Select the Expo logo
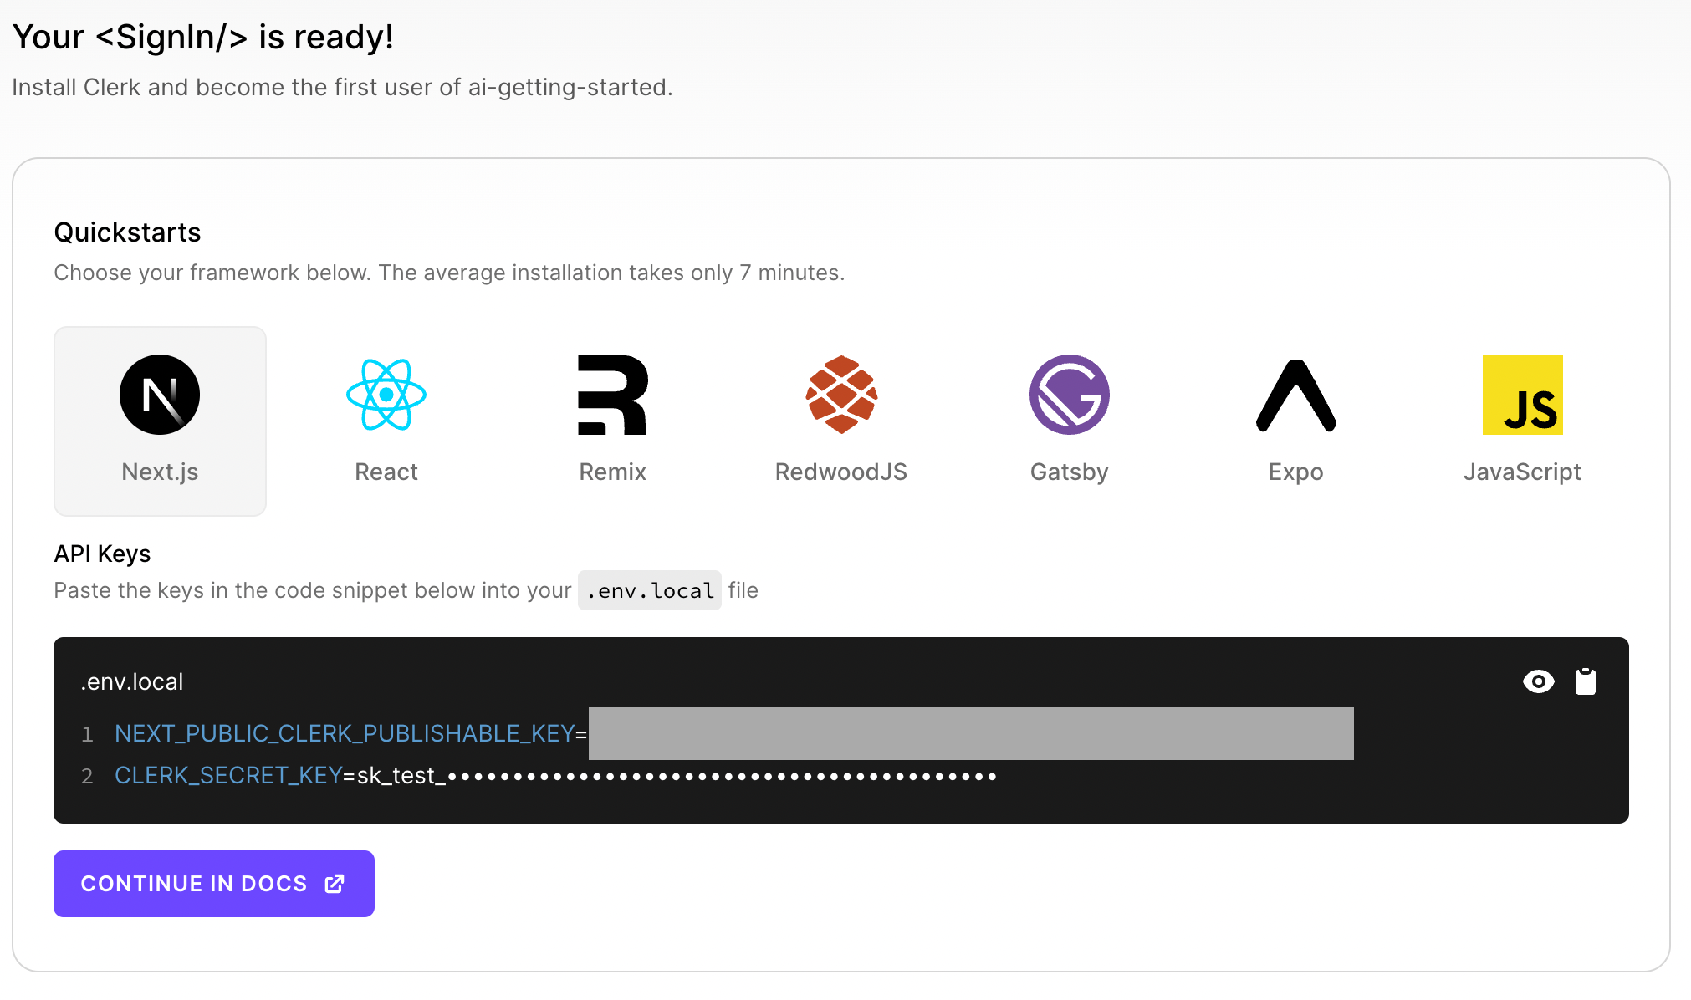This screenshot has height=1000, width=1691. [1296, 395]
